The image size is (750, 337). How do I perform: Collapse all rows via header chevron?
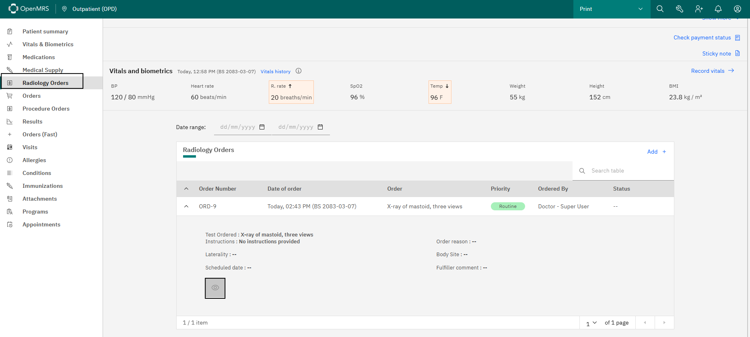tap(186, 189)
